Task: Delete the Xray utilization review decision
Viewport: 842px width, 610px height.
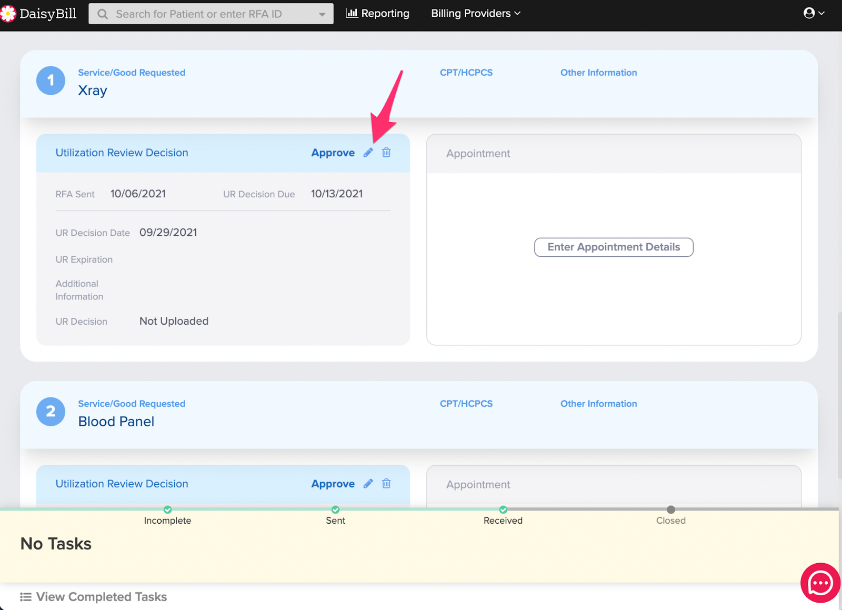Action: tap(386, 153)
